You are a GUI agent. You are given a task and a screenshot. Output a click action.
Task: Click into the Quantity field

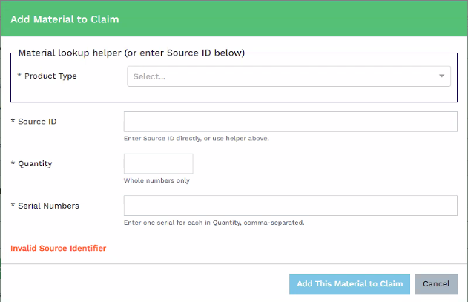(158, 163)
